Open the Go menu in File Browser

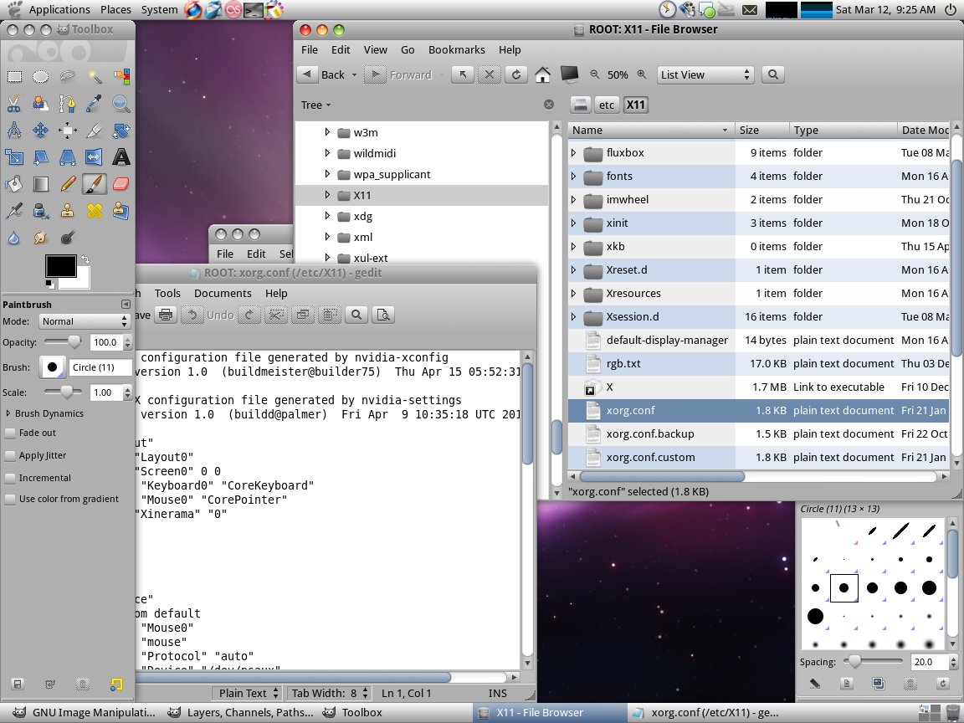[x=408, y=50]
